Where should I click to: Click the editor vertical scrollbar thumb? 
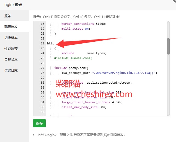pos(168,46)
